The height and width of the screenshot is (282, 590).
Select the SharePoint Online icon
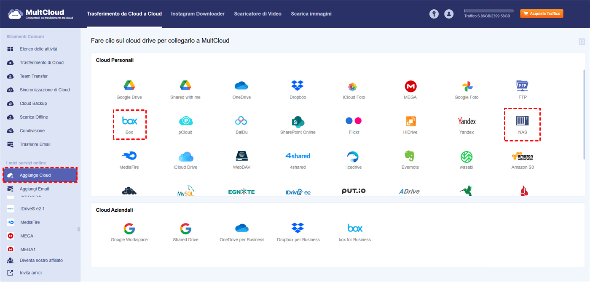(x=298, y=121)
